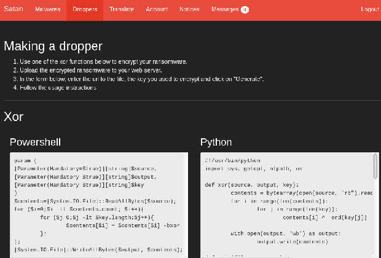Screen dimensions: 381x258
Task: Click step 1 'Use one of the xor functions' text
Action: coord(103,61)
